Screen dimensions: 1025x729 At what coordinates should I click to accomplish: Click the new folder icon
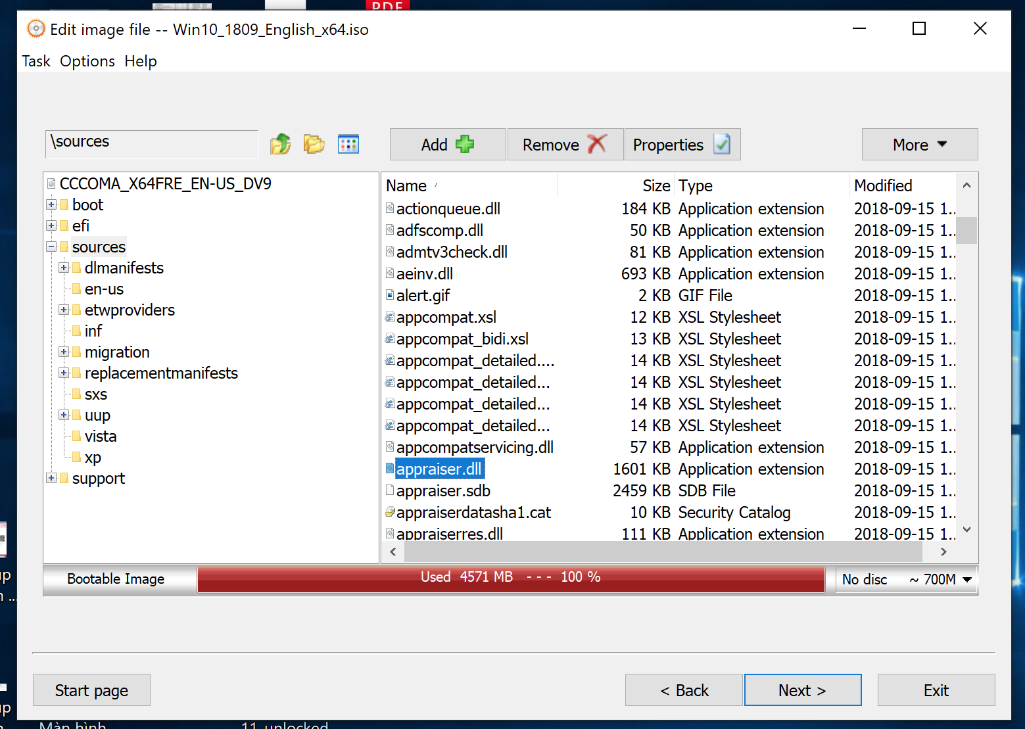314,144
